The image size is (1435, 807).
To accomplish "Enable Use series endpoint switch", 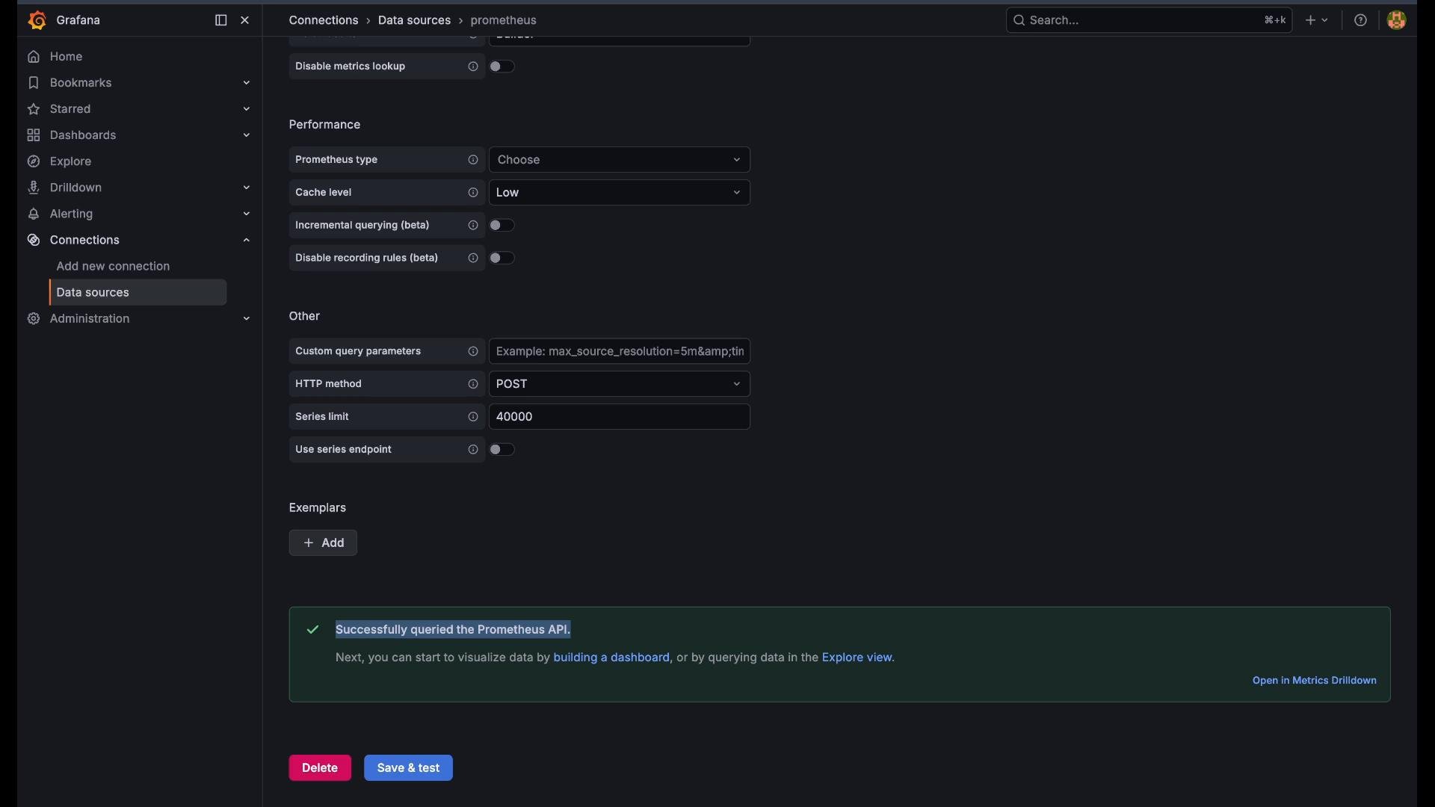I will coord(502,450).
